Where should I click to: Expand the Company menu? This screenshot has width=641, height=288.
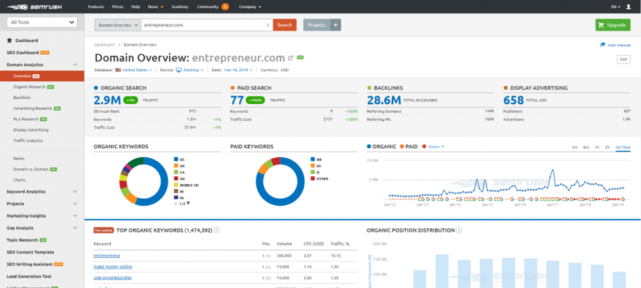(x=250, y=7)
